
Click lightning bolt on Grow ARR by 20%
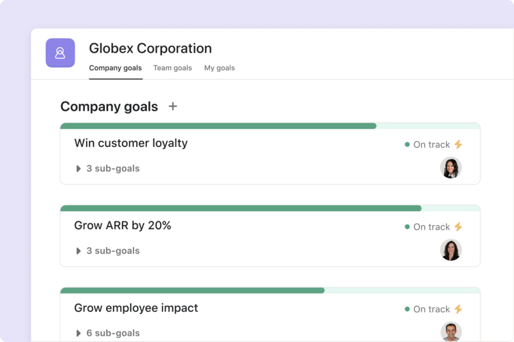[458, 227]
